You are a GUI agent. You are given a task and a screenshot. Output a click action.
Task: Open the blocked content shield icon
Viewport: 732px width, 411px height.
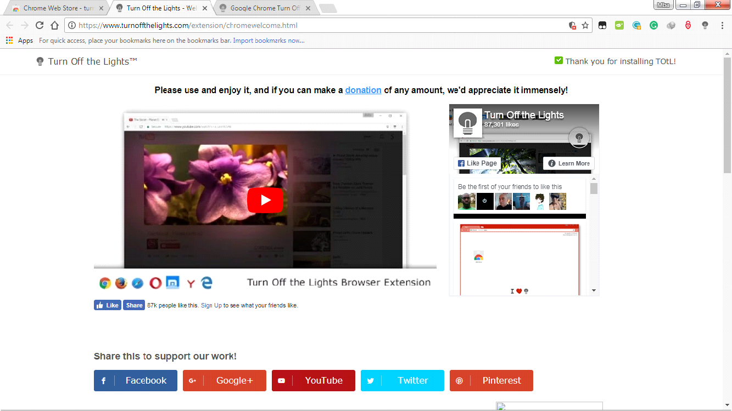(572, 25)
